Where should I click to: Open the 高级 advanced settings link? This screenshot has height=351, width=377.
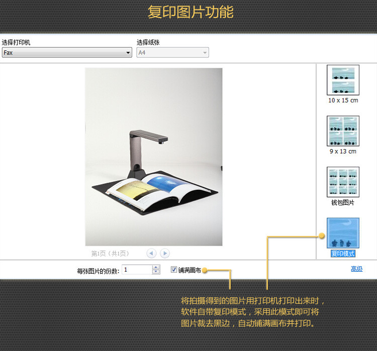click(x=356, y=269)
